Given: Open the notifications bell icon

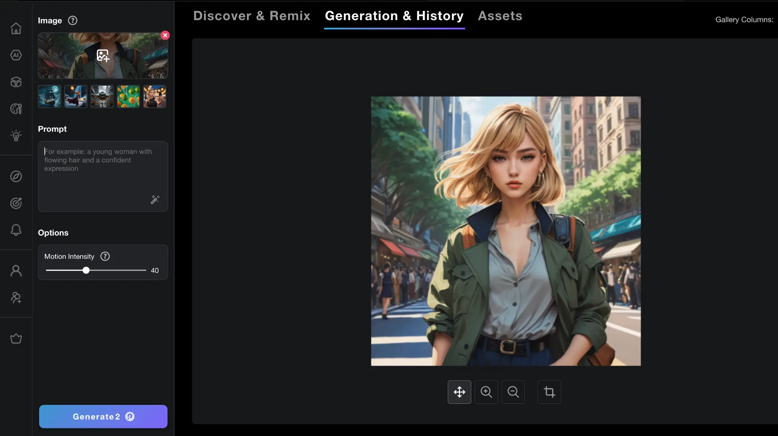Looking at the screenshot, I should 16,230.
